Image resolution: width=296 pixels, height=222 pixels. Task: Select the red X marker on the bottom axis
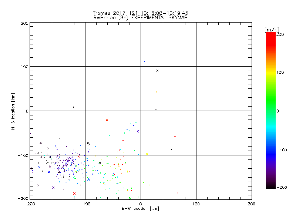[x=74, y=193]
